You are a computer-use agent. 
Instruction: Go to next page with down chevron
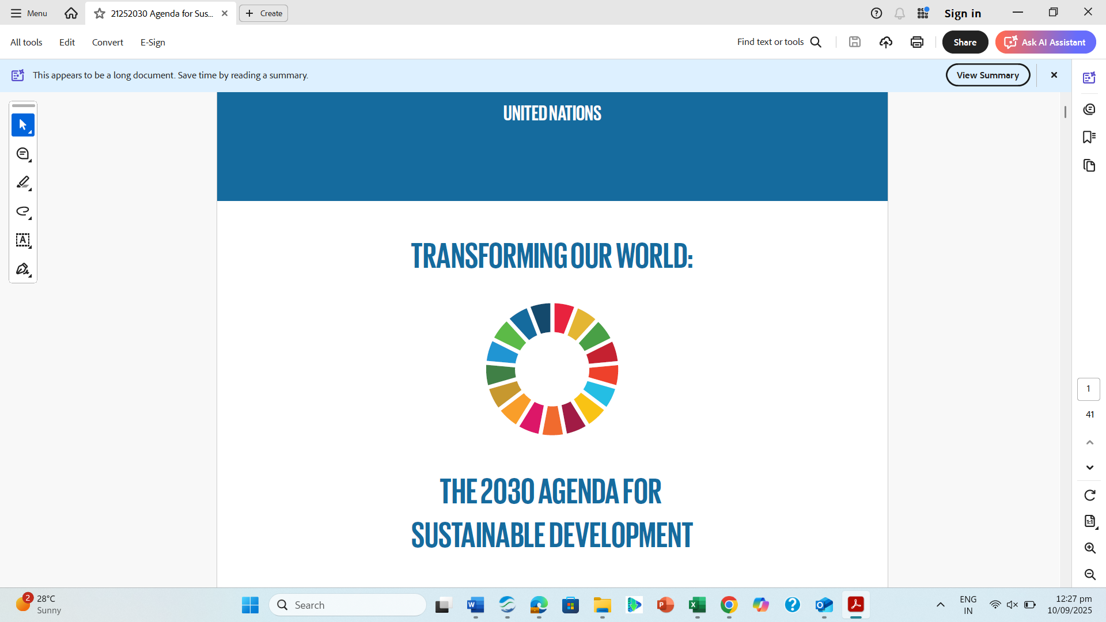(x=1089, y=468)
